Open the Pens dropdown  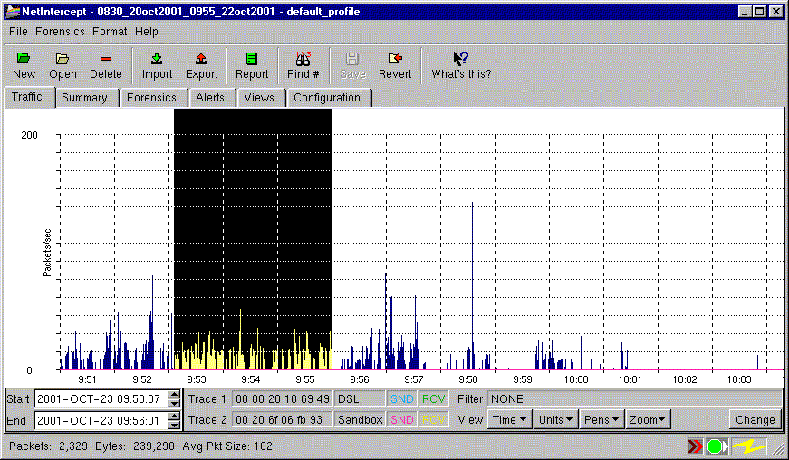tap(601, 420)
